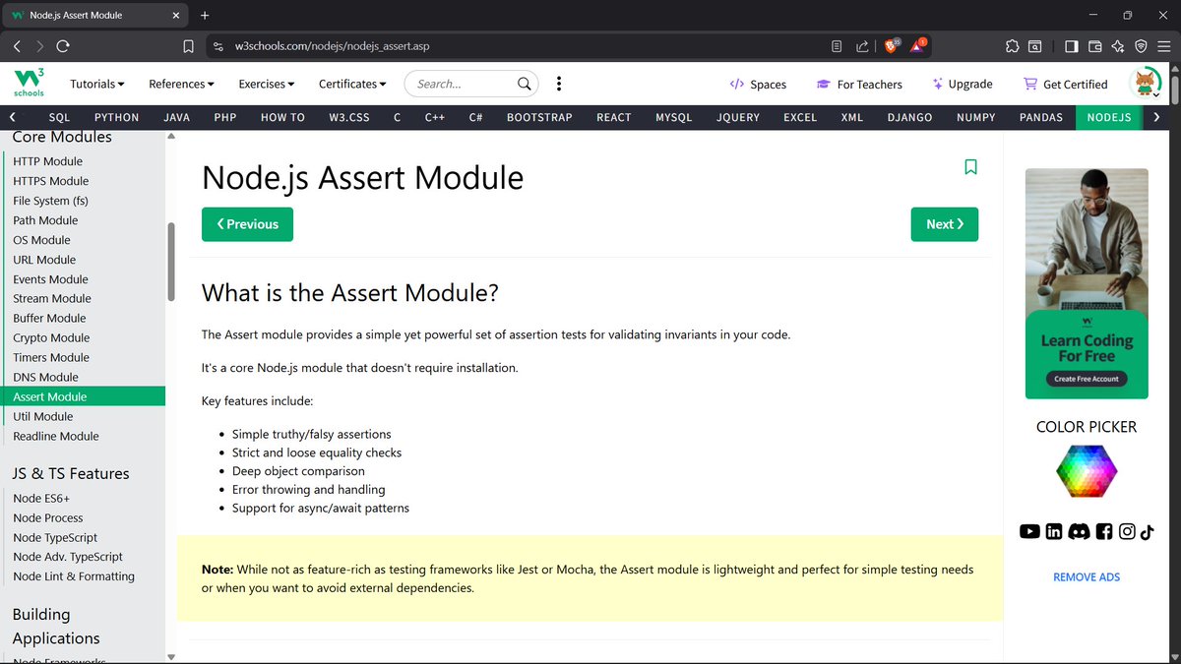Open the Leo AI sparkle icon
Screen dimensions: 1181x664
(1118, 46)
